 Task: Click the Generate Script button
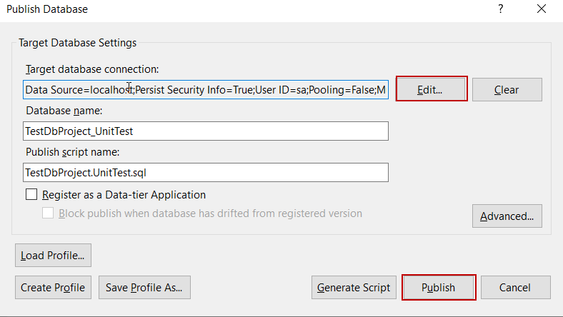354,288
